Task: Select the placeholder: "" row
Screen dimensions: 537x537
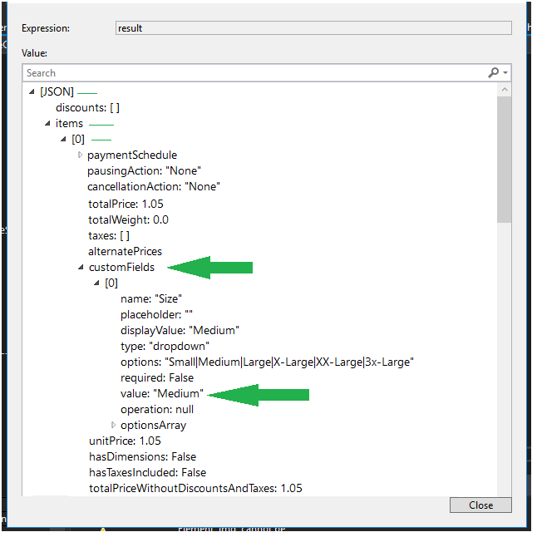Action: point(156,314)
